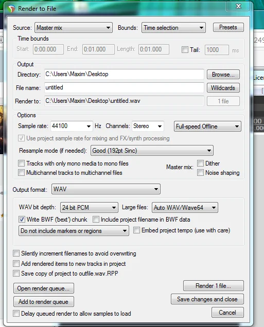Click the Directory path field
This screenshot has height=327, width=264.
[124, 74]
